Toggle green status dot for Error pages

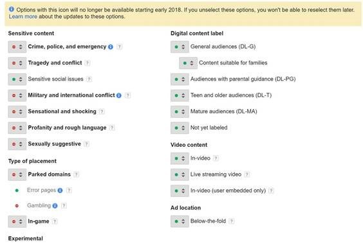(17, 191)
